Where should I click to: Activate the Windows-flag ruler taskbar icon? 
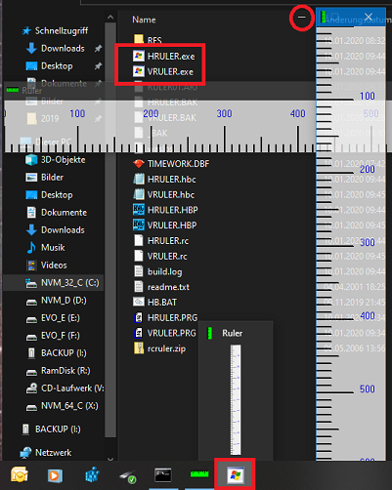point(236,475)
